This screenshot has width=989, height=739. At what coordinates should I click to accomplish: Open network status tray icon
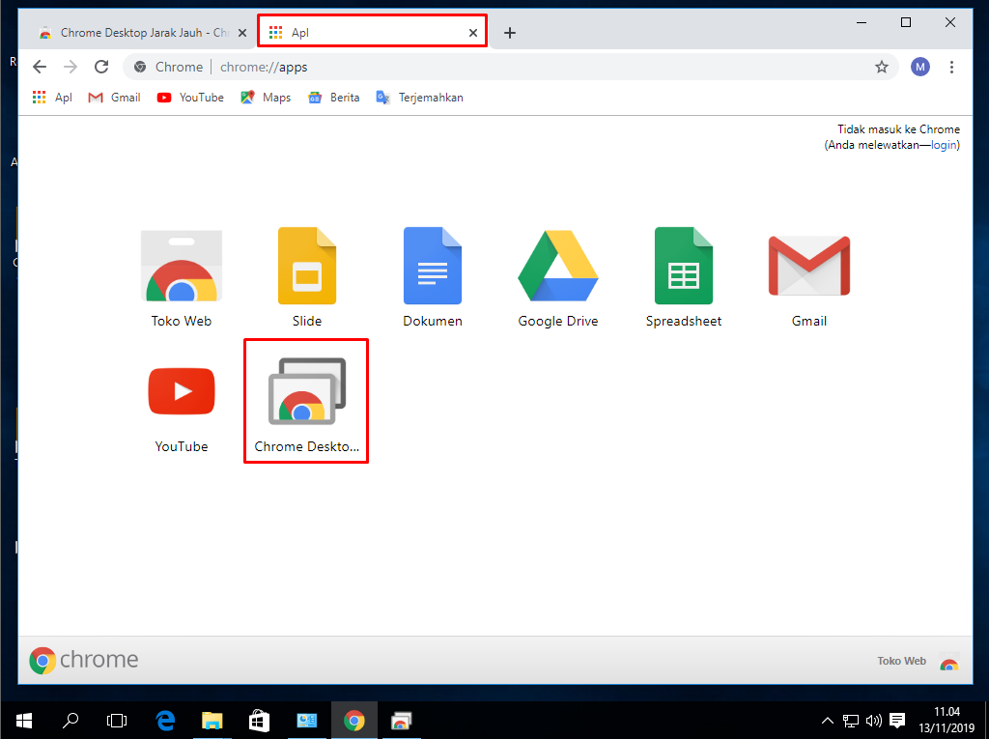[851, 721]
